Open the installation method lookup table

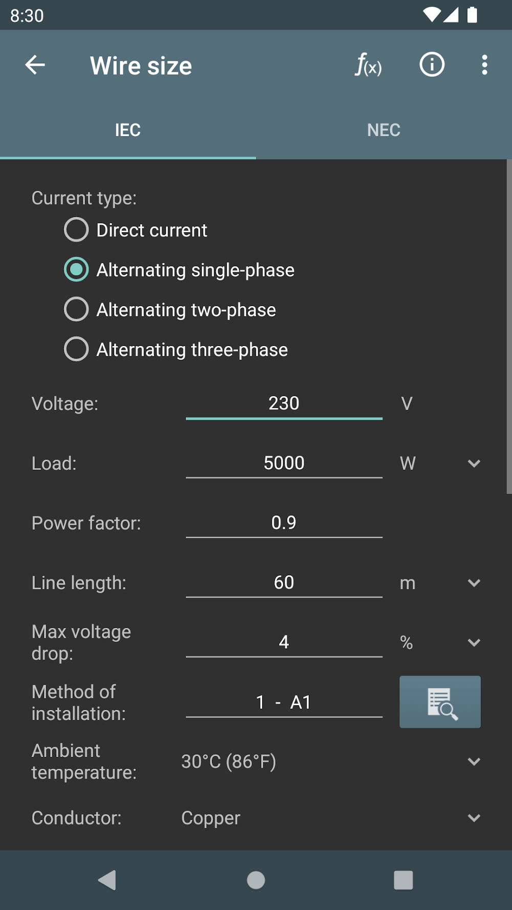[439, 702]
